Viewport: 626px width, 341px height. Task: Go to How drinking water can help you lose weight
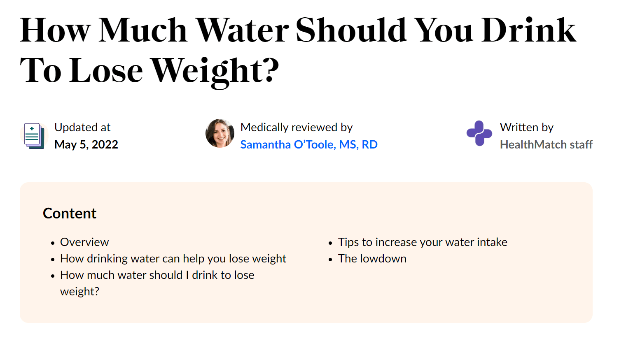tap(173, 259)
